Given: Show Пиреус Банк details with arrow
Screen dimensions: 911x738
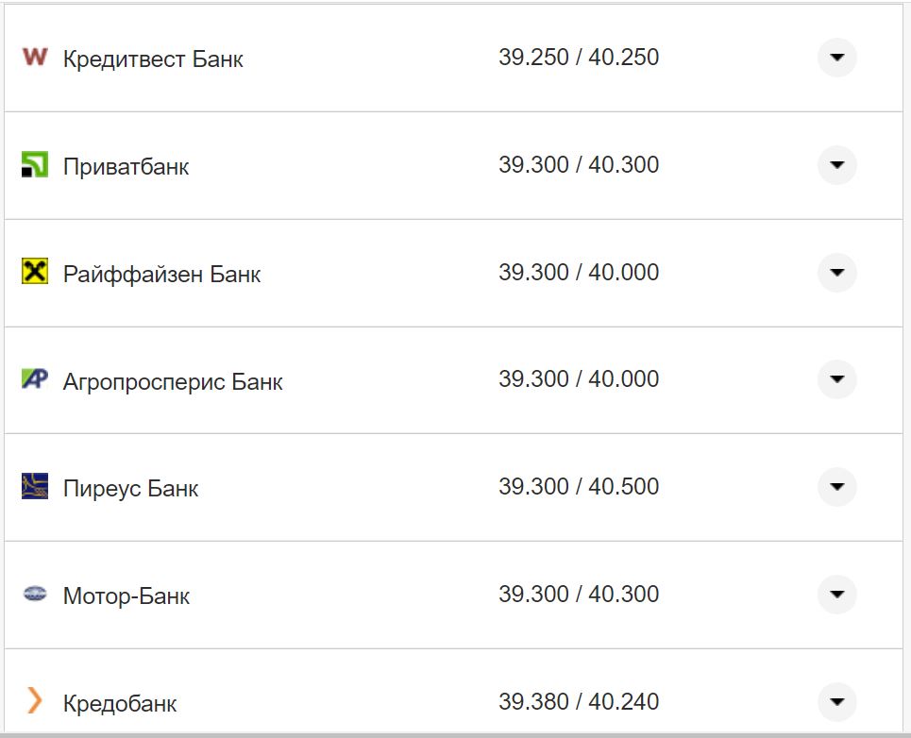Looking at the screenshot, I should pyautogui.click(x=836, y=487).
